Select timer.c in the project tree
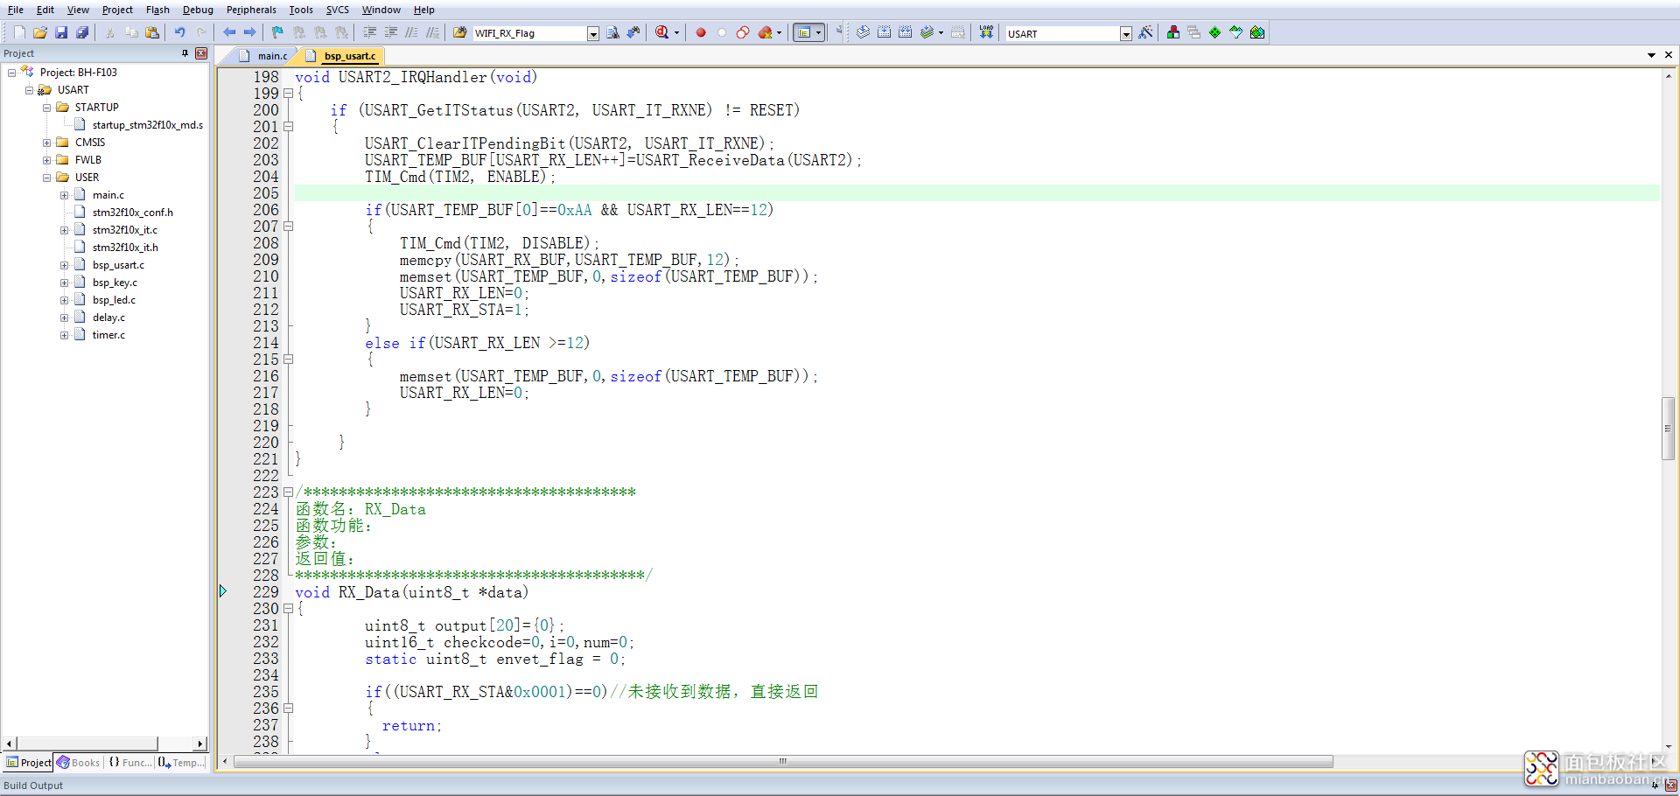Image resolution: width=1680 pixels, height=796 pixels. point(108,335)
